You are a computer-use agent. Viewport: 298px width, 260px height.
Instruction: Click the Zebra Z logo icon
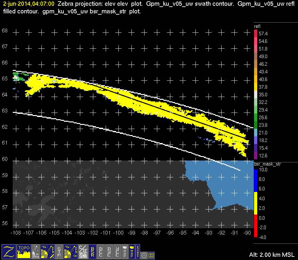click(x=9, y=251)
